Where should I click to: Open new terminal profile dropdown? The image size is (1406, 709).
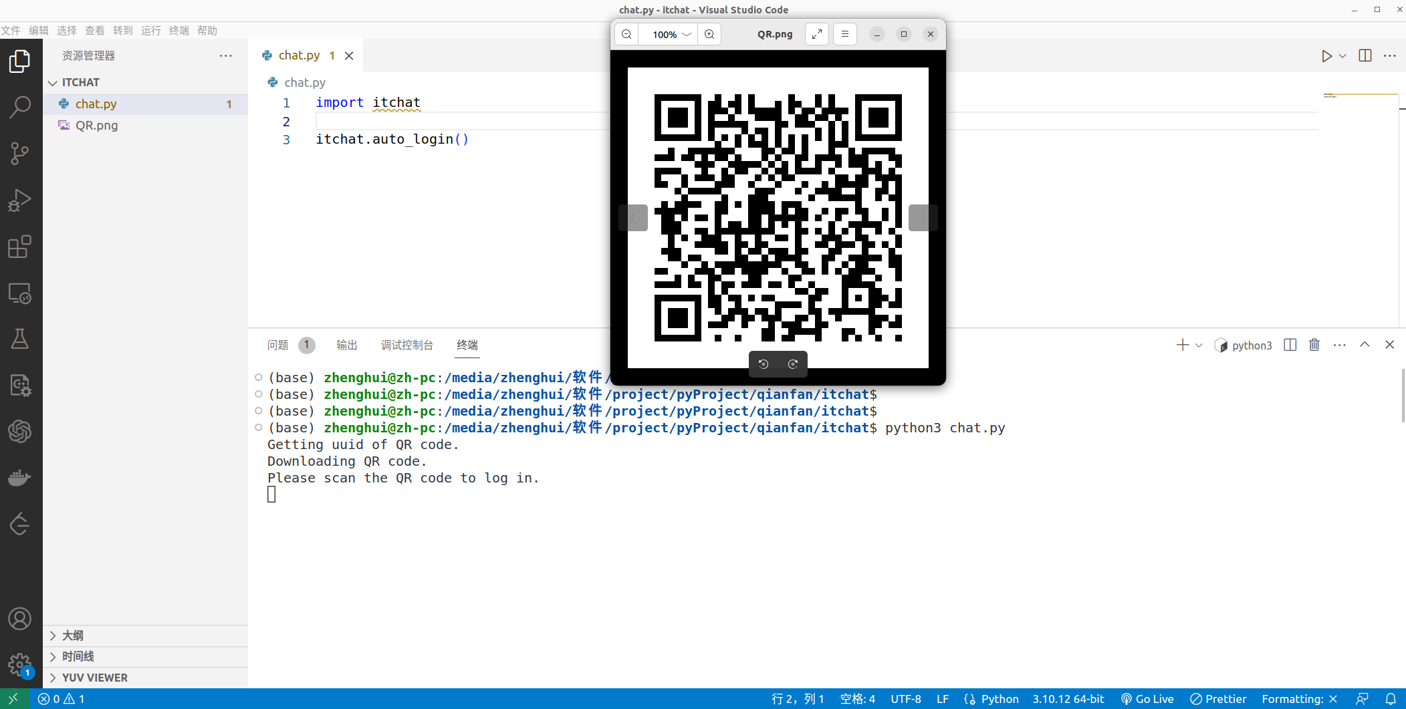[x=1199, y=345]
